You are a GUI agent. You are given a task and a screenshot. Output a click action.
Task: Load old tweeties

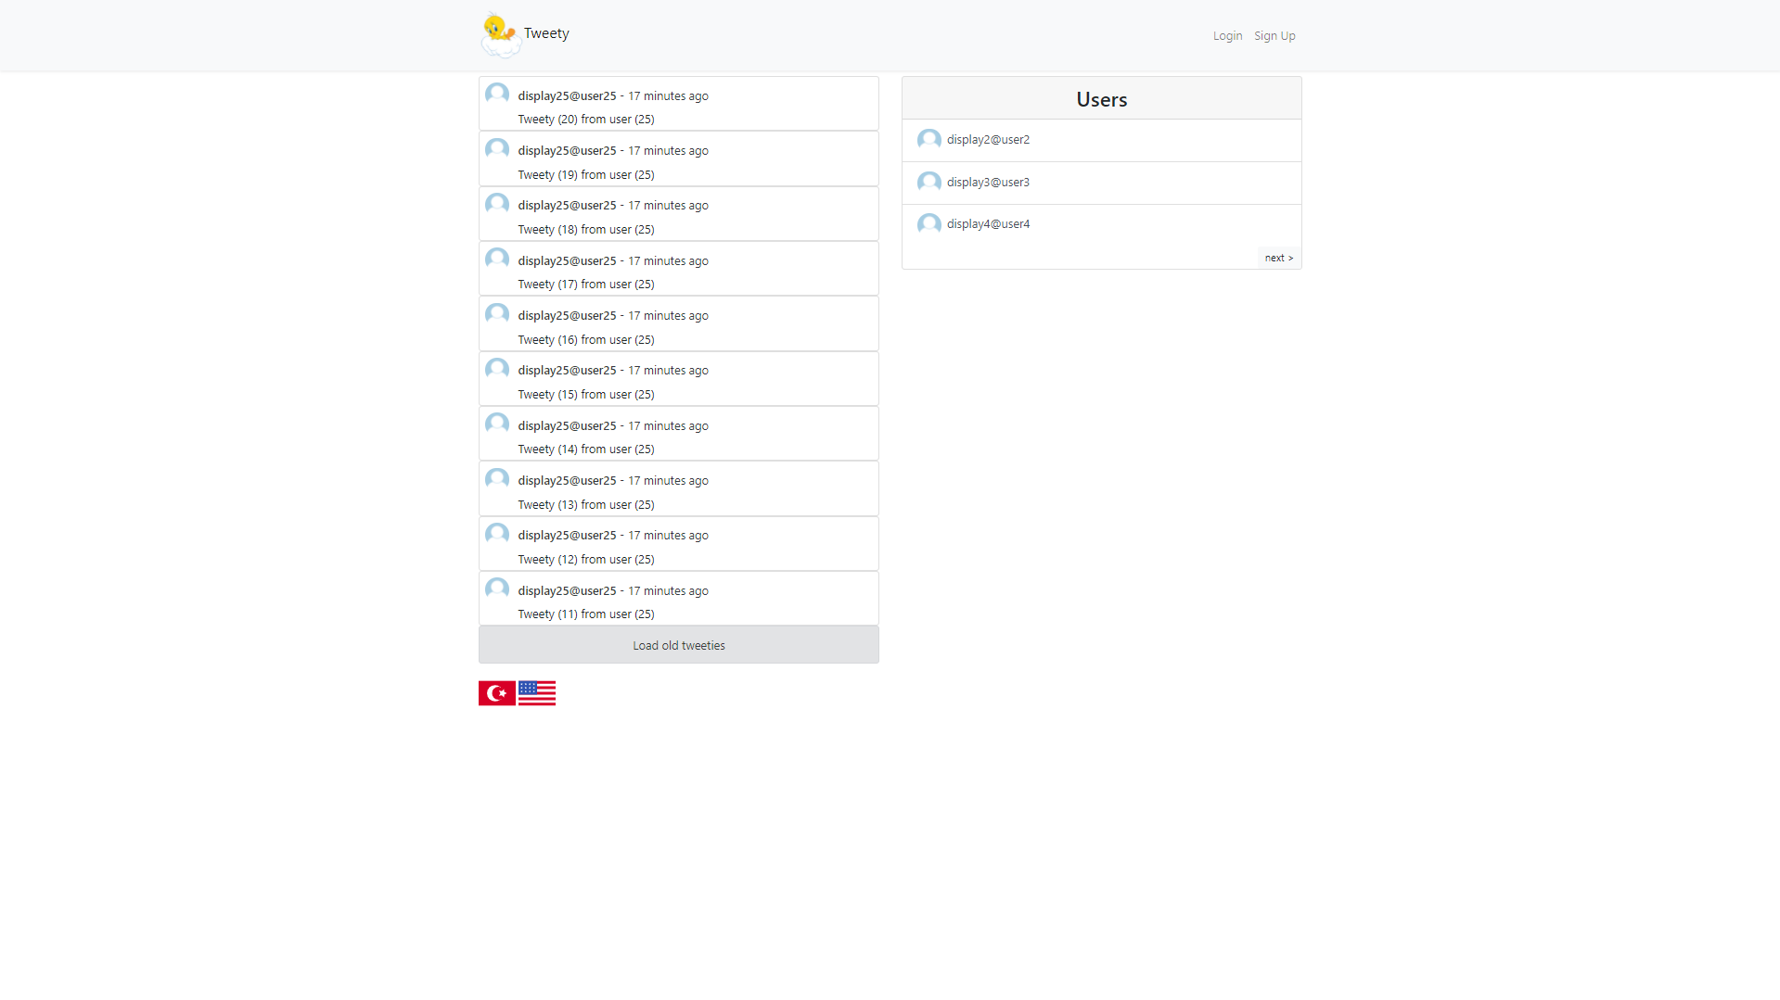[678, 645]
